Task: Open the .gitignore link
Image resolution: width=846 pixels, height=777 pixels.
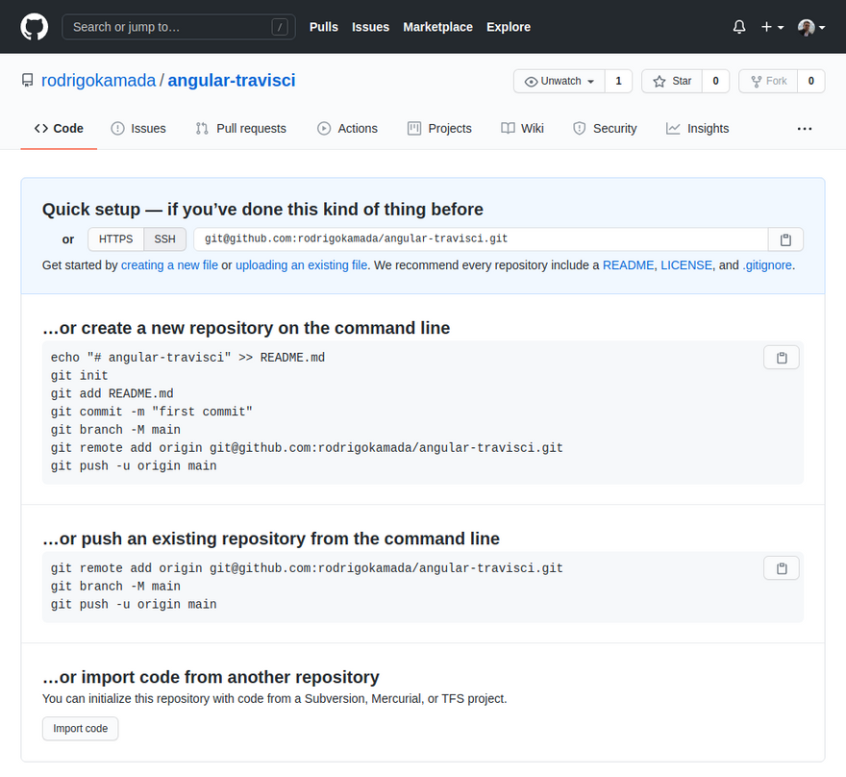Action: pos(767,265)
